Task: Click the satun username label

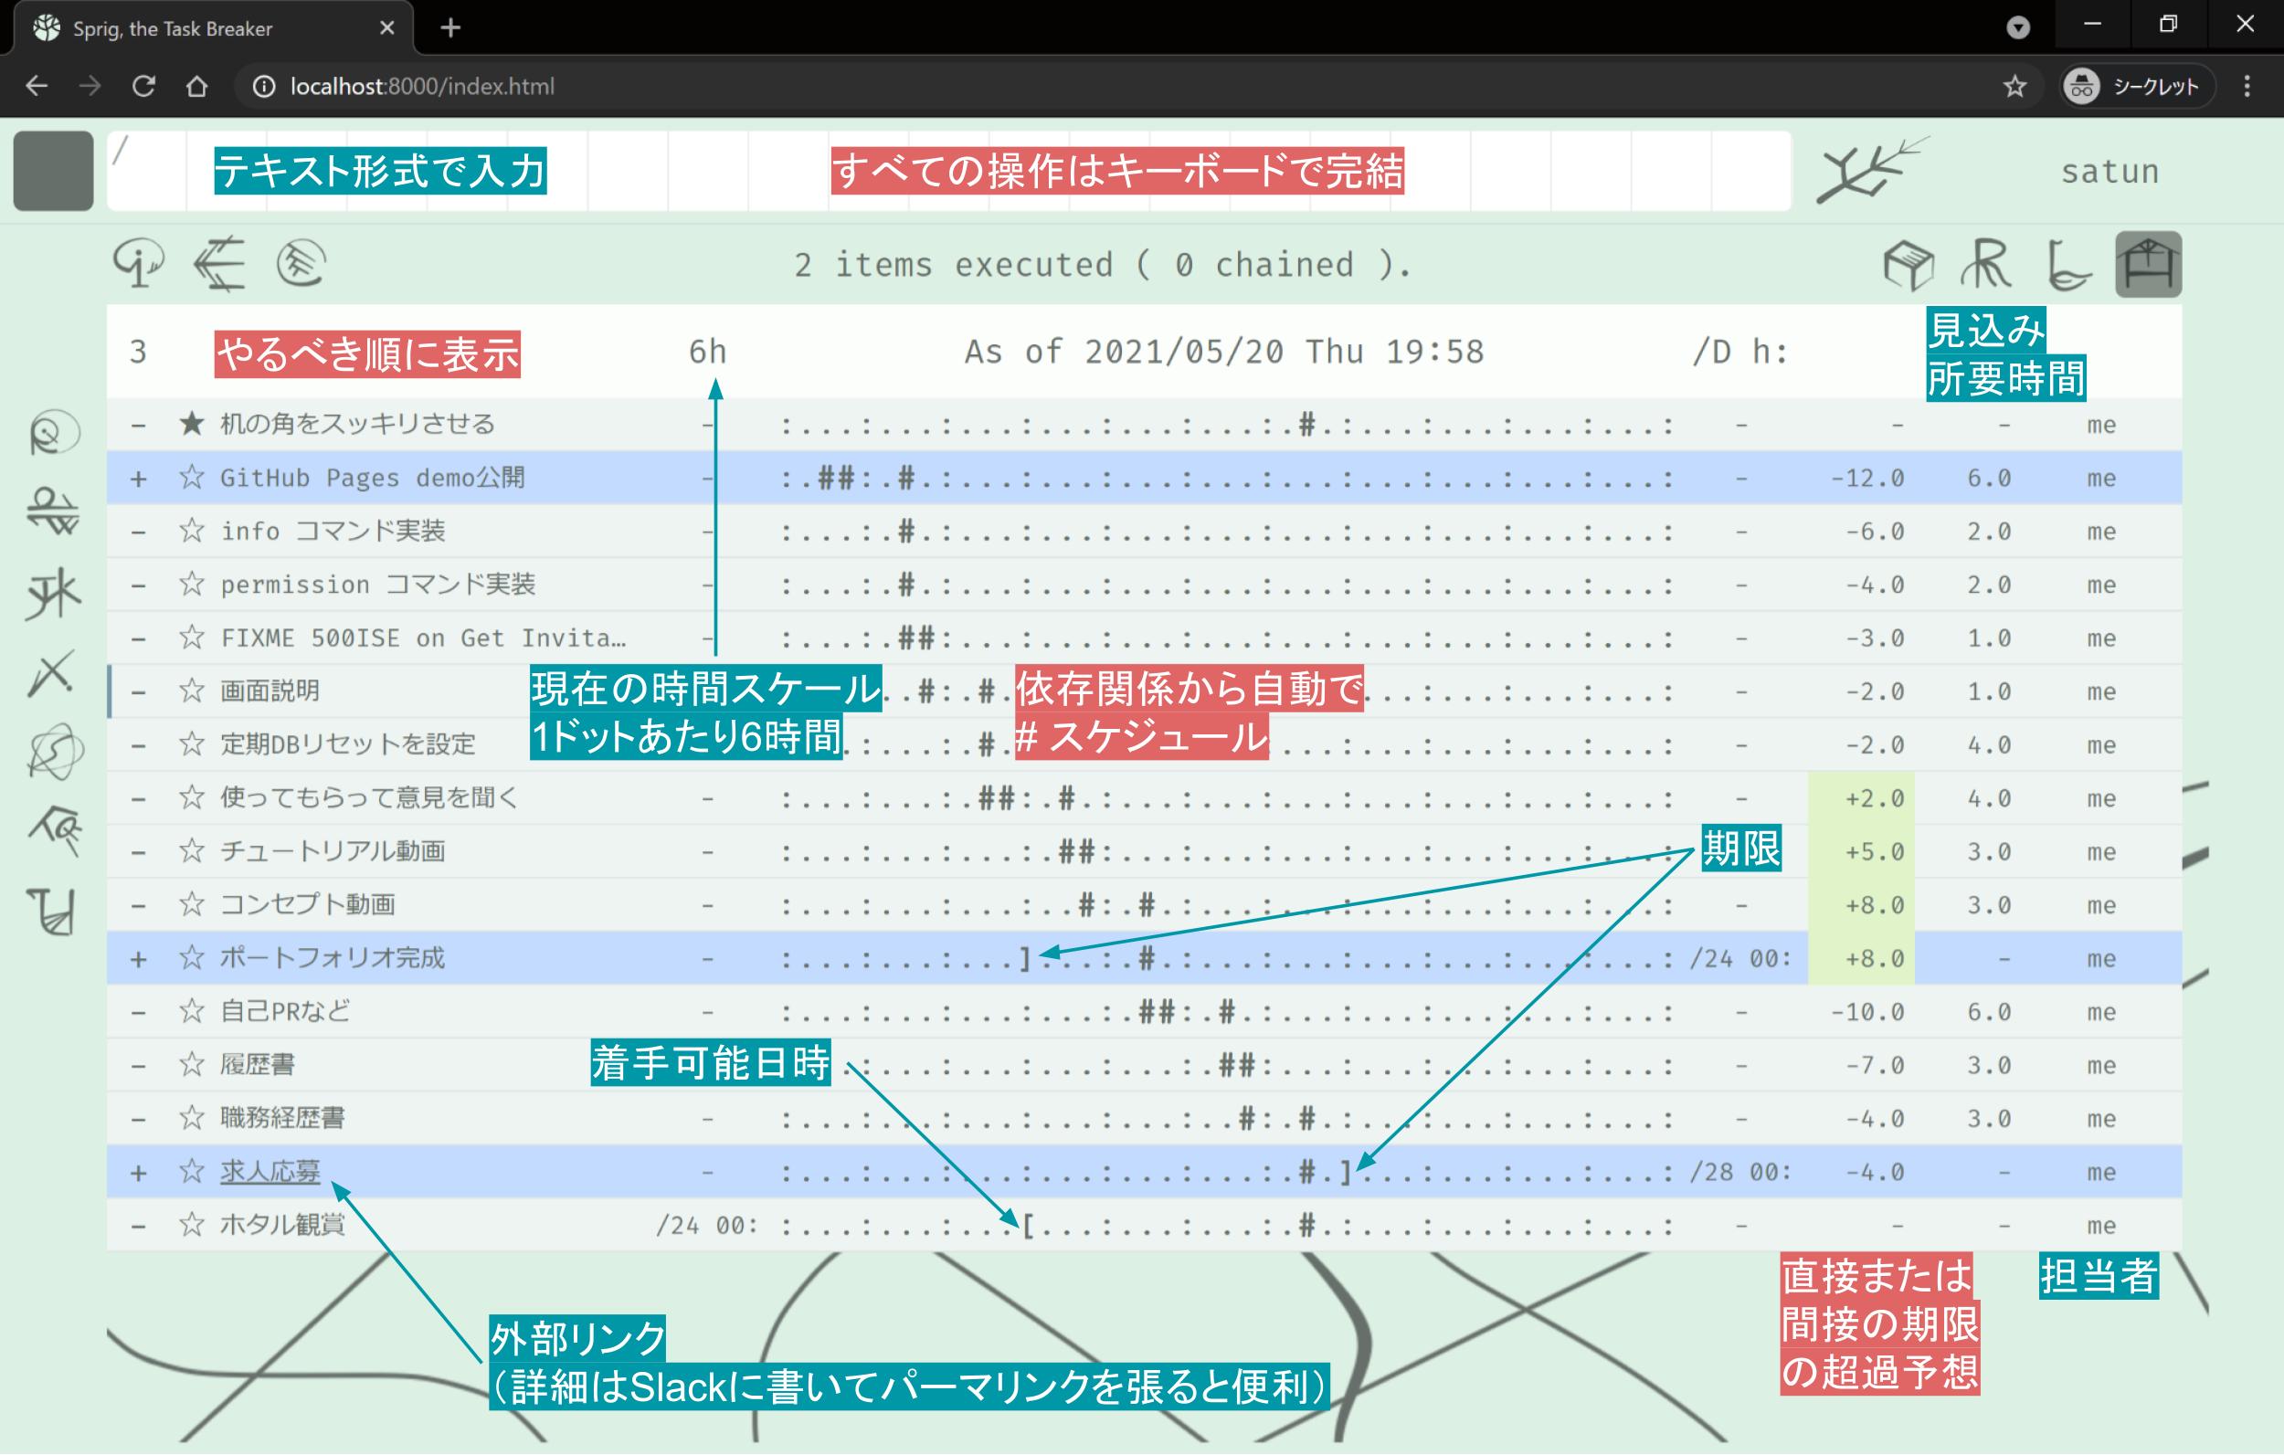Action: click(2110, 172)
